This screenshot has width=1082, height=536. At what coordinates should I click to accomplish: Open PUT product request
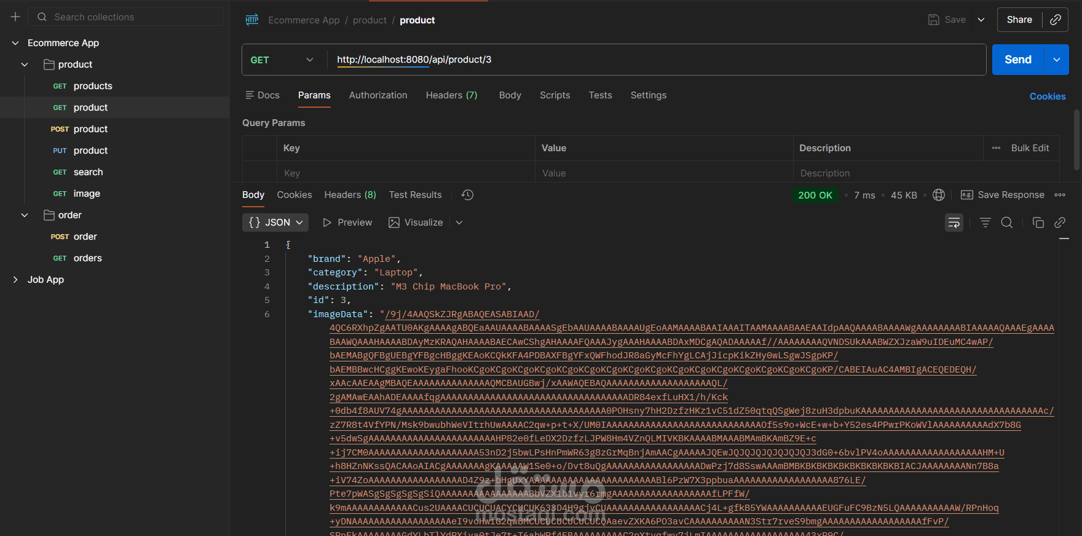(x=115, y=151)
